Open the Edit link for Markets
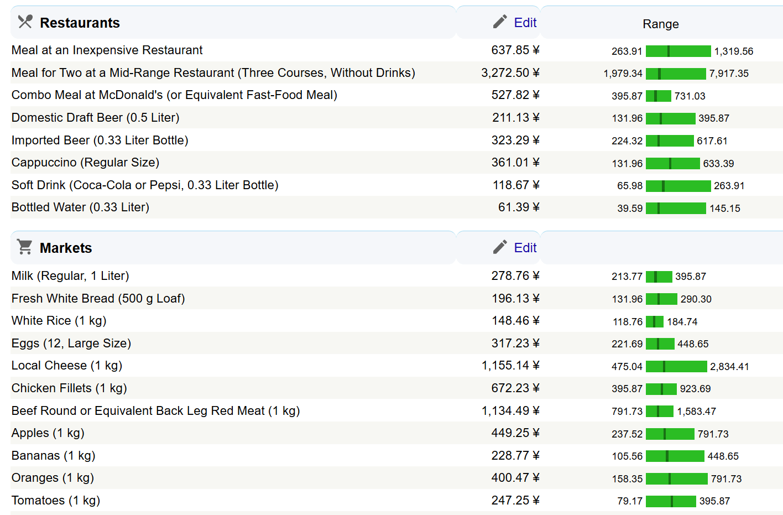783x515 pixels. click(525, 248)
